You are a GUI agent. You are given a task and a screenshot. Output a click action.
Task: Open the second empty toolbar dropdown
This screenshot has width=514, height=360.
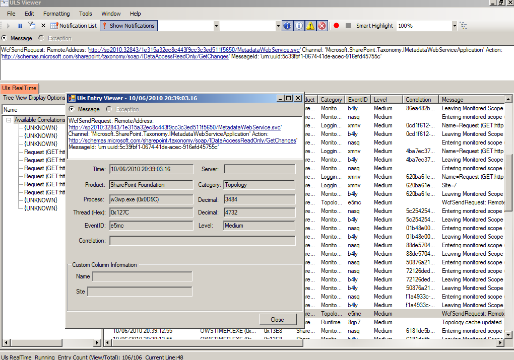[x=278, y=26]
